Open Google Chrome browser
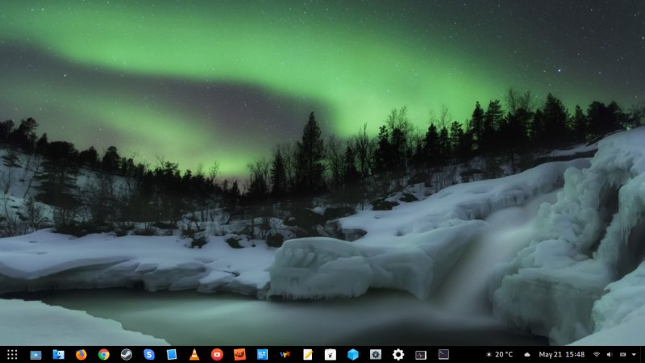 tap(103, 354)
